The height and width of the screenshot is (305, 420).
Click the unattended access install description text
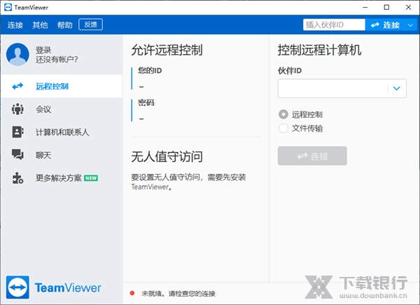pos(188,182)
